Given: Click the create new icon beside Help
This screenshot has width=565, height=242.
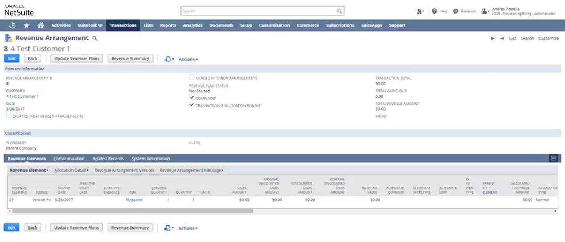Looking at the screenshot, I should [x=419, y=11].
